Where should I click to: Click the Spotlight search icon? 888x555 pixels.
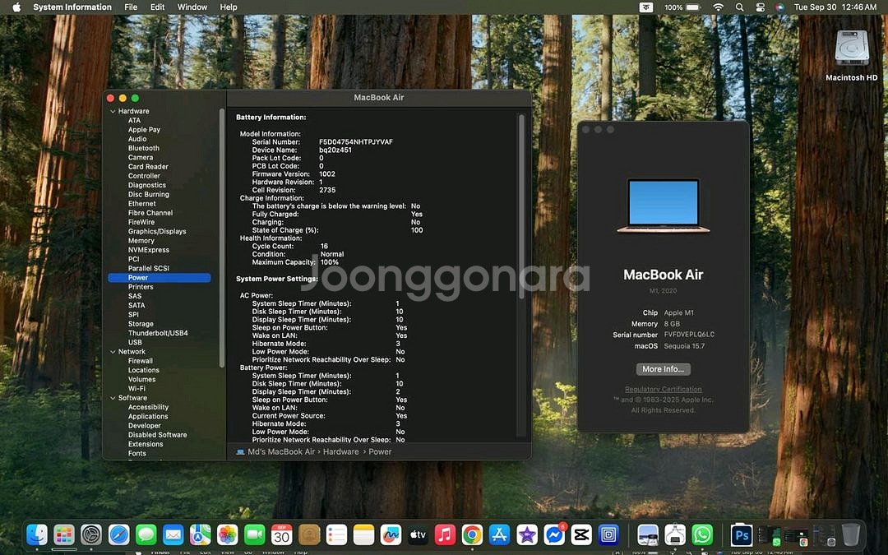click(x=739, y=7)
